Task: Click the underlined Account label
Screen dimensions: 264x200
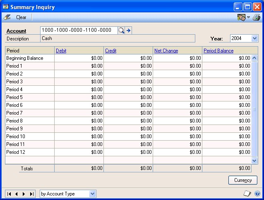Action: tap(16, 31)
